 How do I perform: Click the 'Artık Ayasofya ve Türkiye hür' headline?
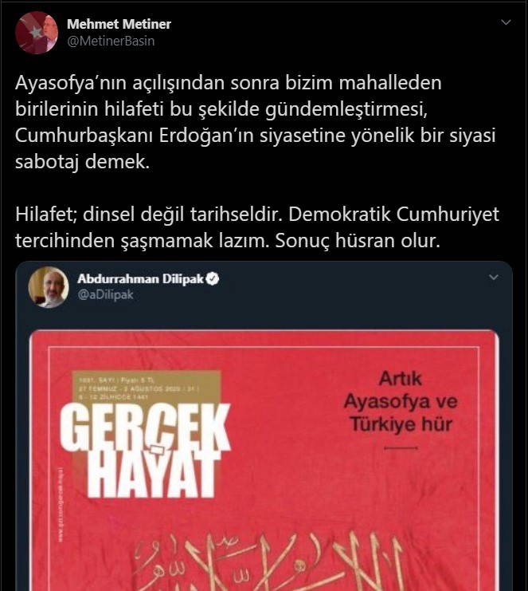coord(401,401)
